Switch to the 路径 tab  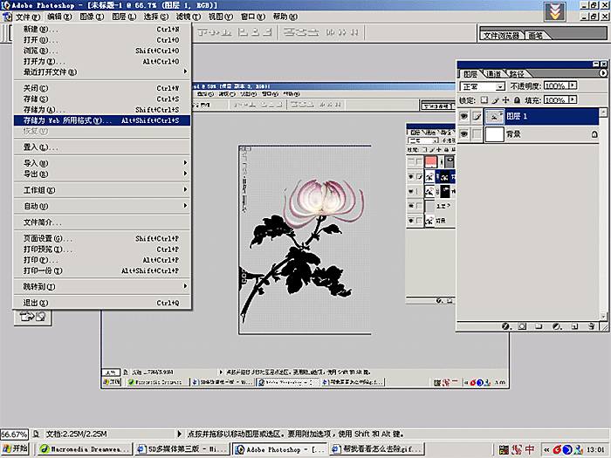517,73
